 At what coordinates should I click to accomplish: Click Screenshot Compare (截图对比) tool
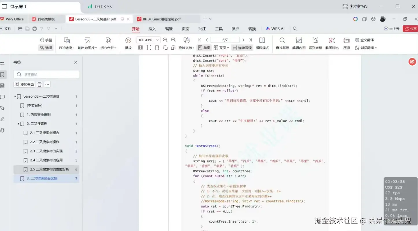(x=332, y=43)
